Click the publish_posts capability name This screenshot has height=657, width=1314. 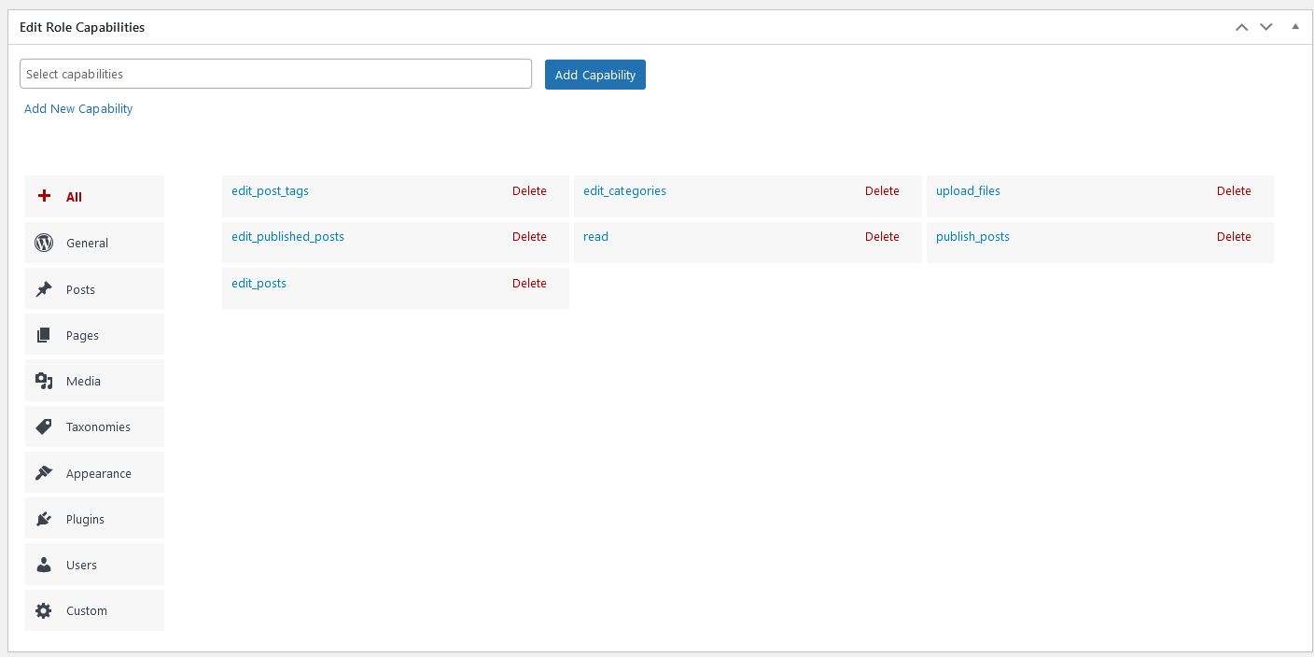pyautogui.click(x=972, y=236)
